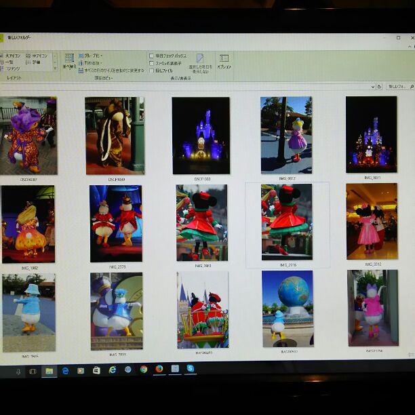Switch to Skype in the taskbar
This screenshot has height=415, width=415.
point(191,368)
